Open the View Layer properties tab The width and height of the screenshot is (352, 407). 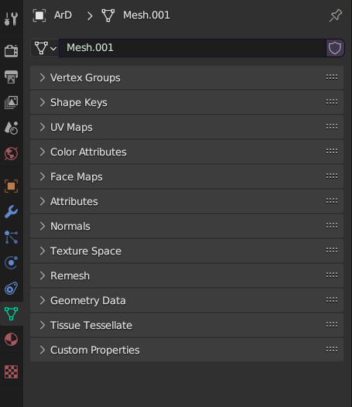(11, 102)
